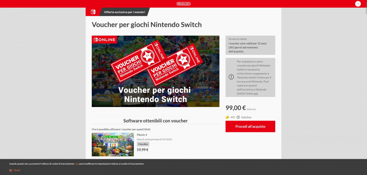Click the 'Preordine' badge under Pikmin 4
The image size is (367, 175).
click(143, 144)
